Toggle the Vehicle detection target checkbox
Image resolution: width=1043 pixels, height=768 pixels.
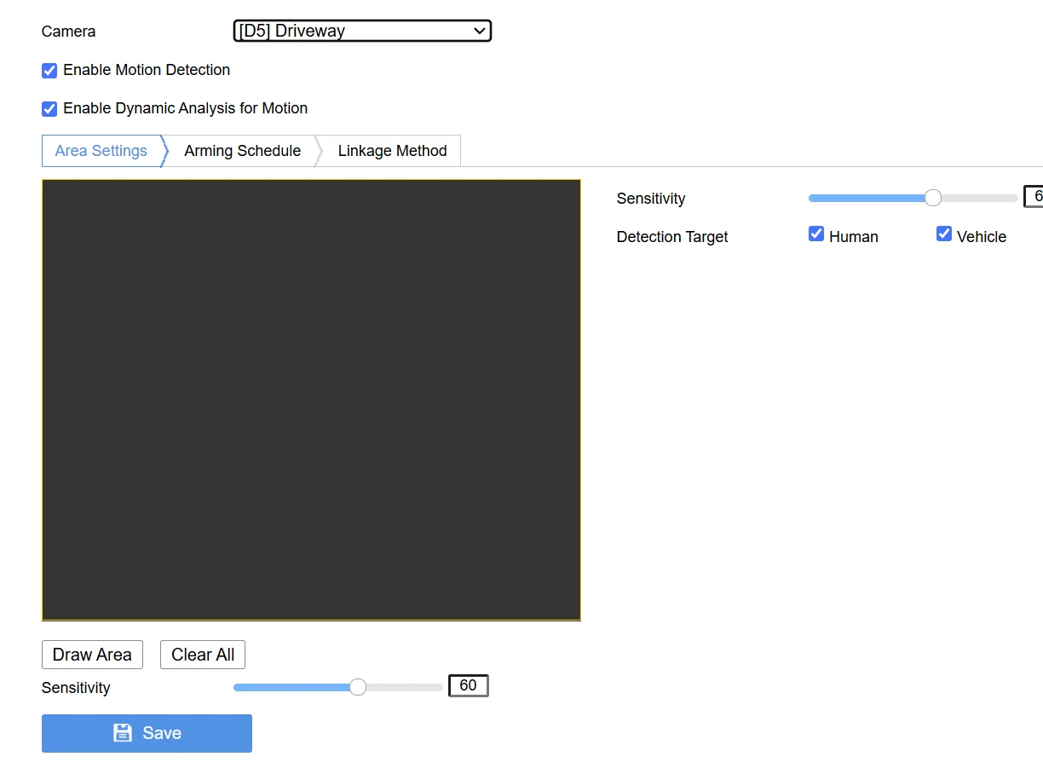tap(944, 234)
